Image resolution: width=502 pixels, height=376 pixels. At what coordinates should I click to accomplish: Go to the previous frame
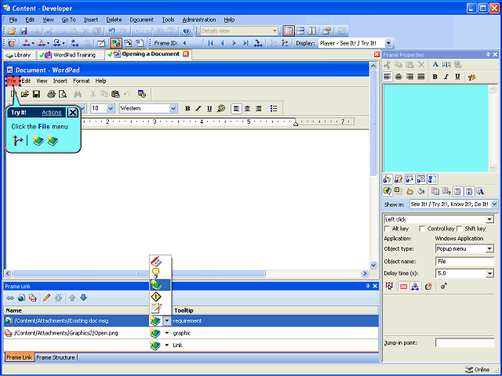pos(223,43)
